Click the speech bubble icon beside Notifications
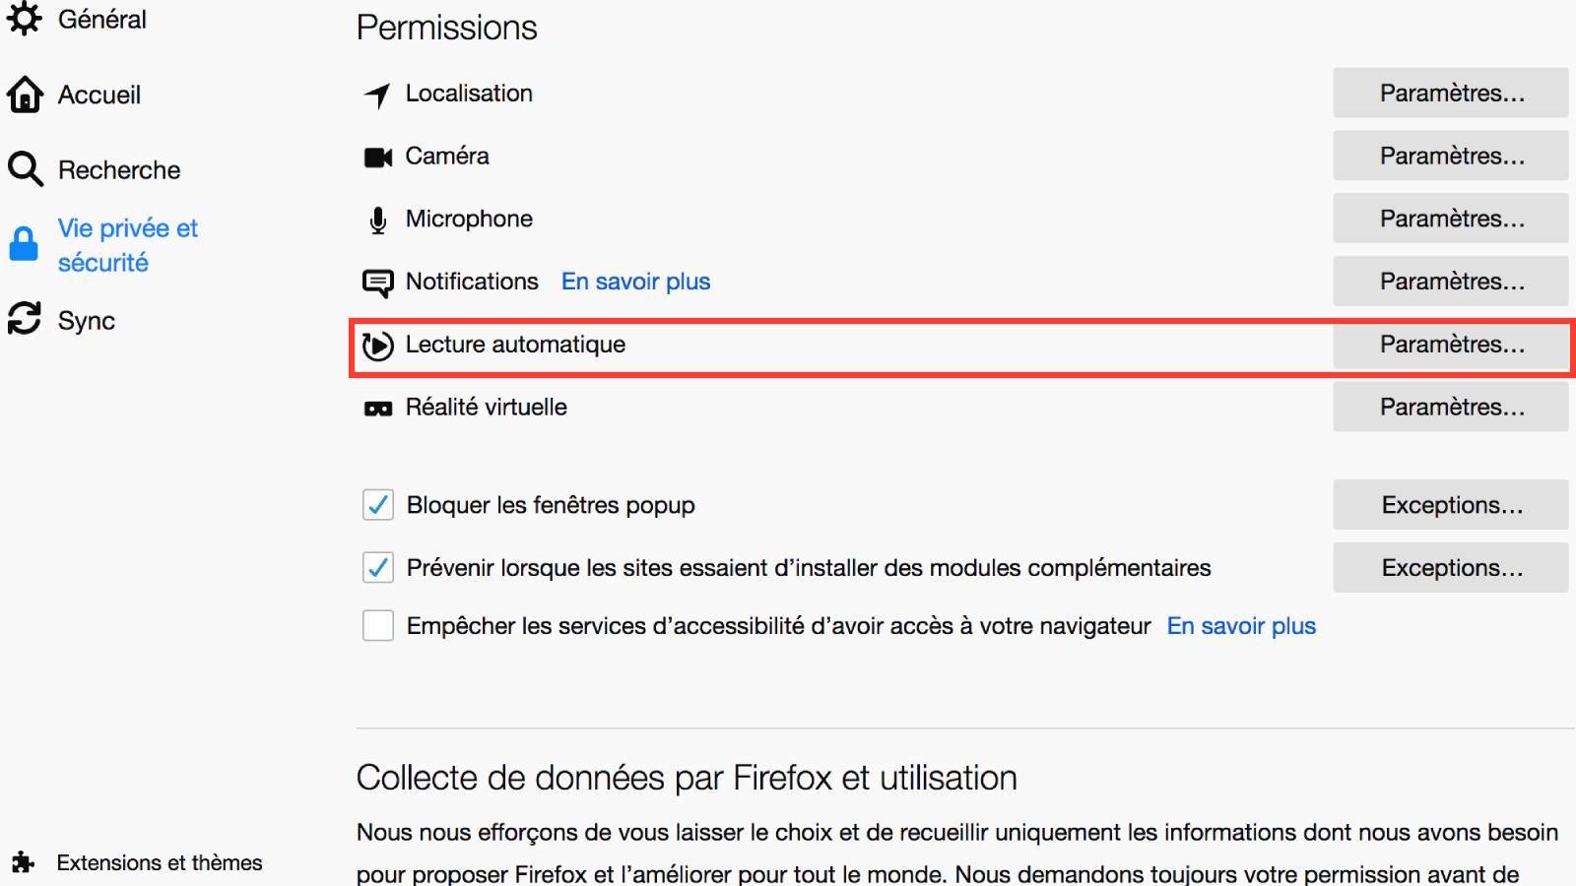Image resolution: width=1576 pixels, height=886 pixels. [x=377, y=282]
